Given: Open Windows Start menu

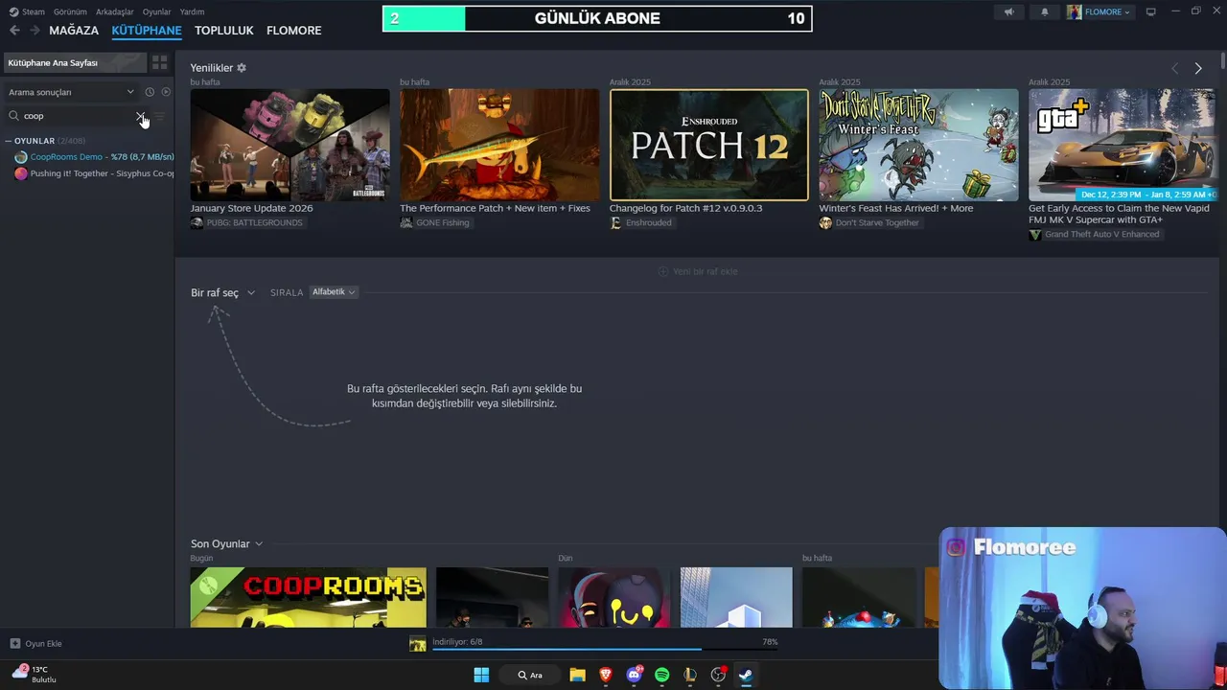Looking at the screenshot, I should 481,675.
